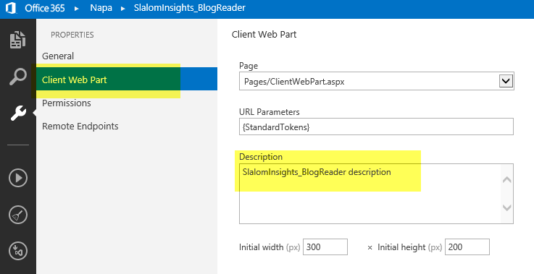Open the General properties section

tap(58, 56)
